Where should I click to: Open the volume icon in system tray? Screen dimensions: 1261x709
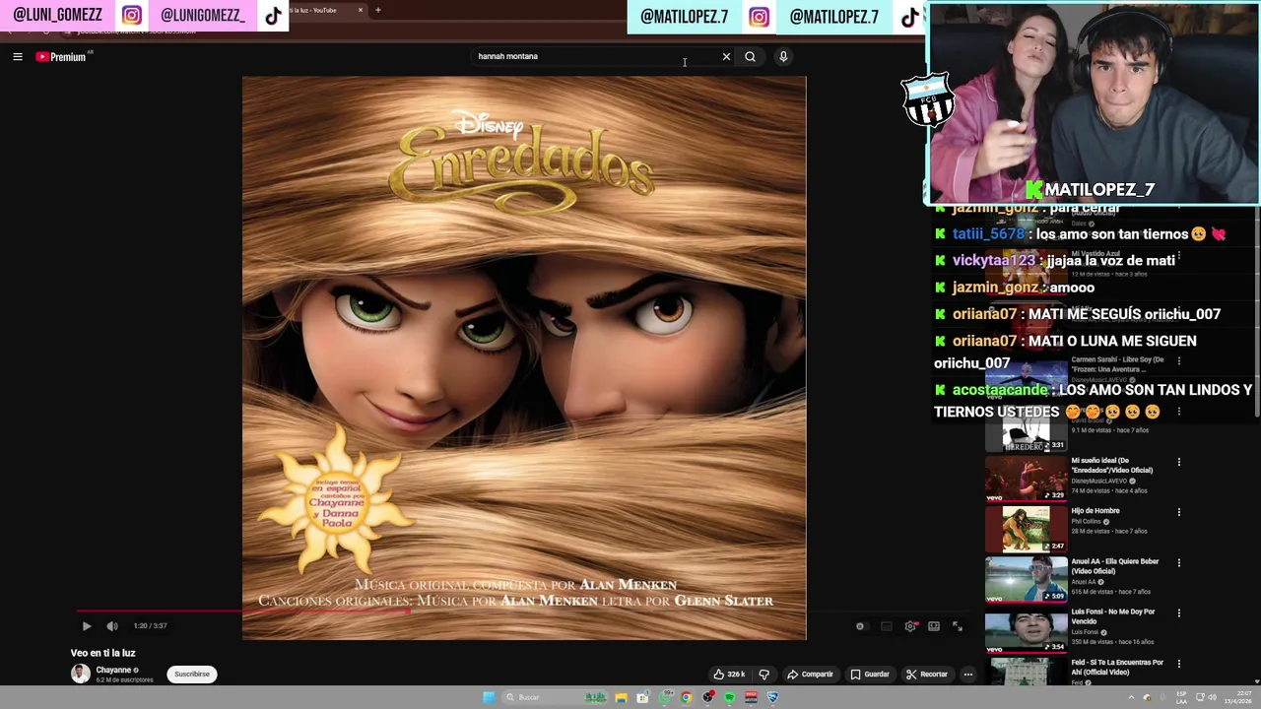coord(1212,697)
